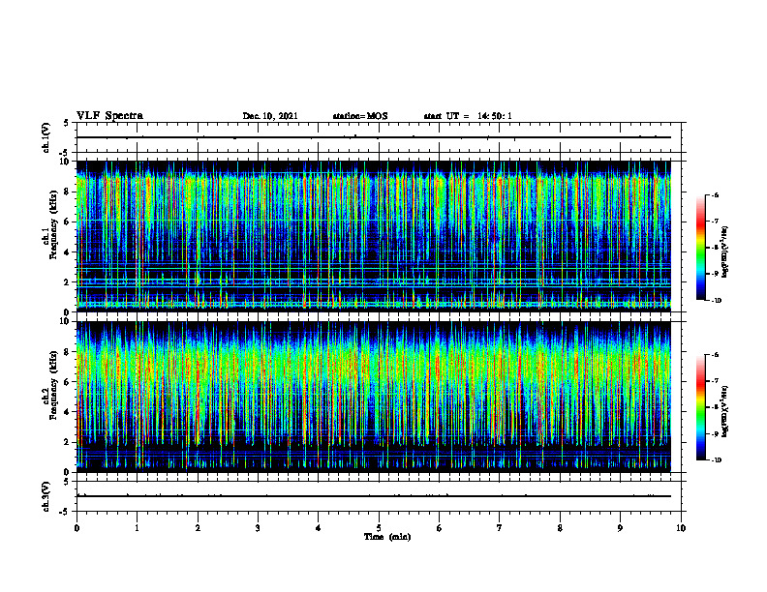Click the "ch.3(V)" voltage axis label
The height and width of the screenshot is (592, 767).
pos(46,496)
